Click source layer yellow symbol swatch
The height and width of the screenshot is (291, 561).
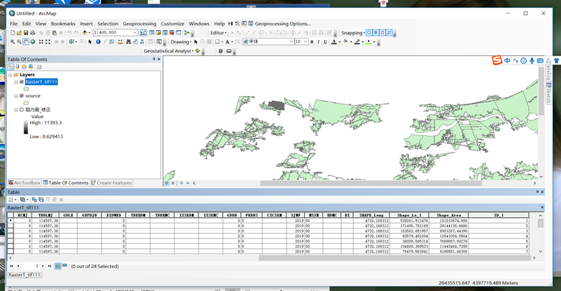point(26,103)
